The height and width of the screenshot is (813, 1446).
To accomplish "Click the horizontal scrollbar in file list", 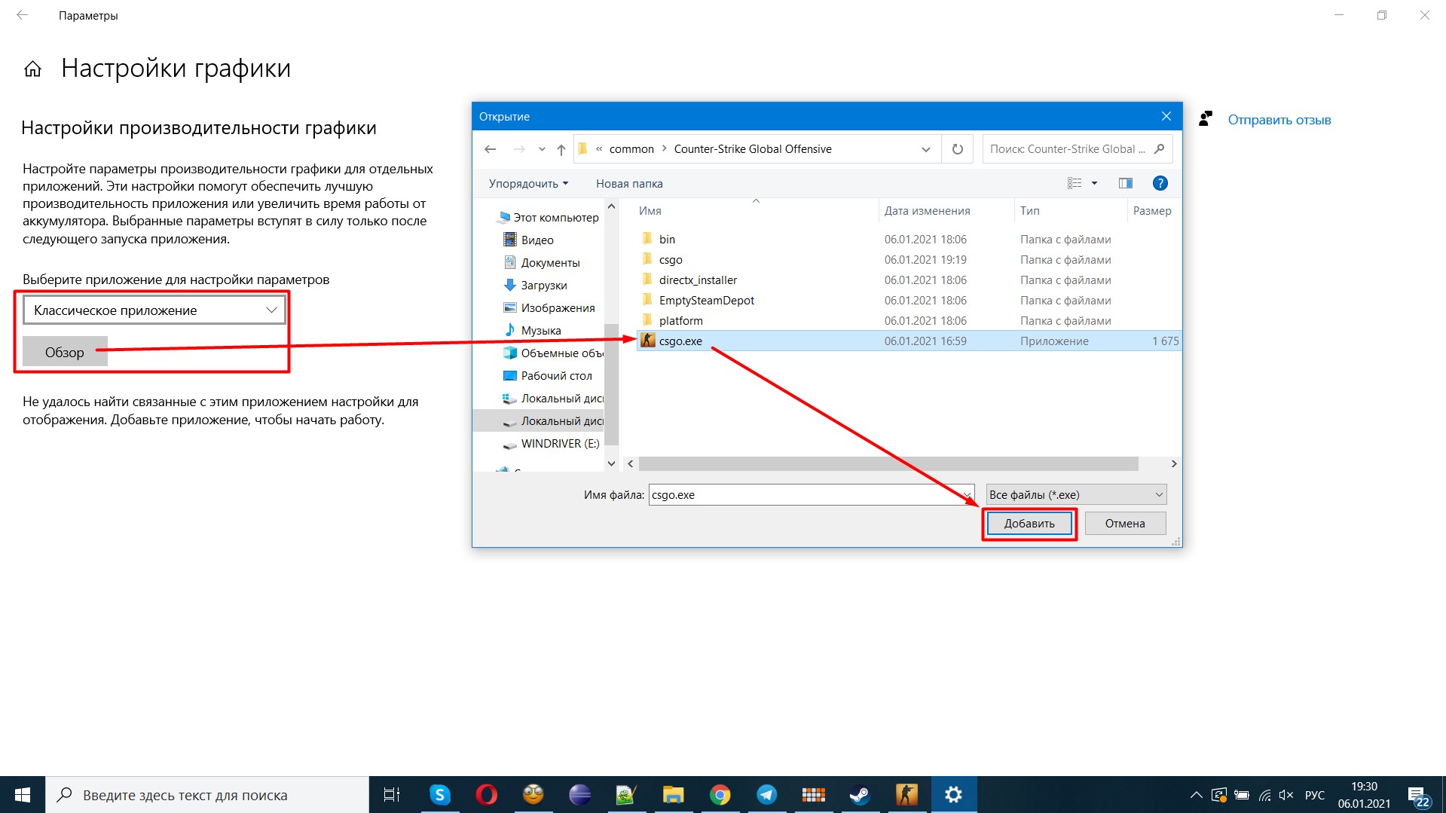I will pyautogui.click(x=888, y=463).
